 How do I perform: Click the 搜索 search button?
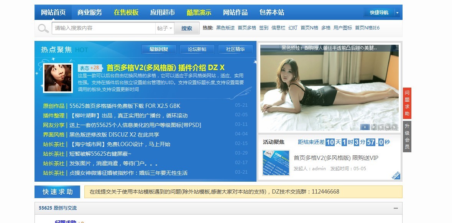186,28
